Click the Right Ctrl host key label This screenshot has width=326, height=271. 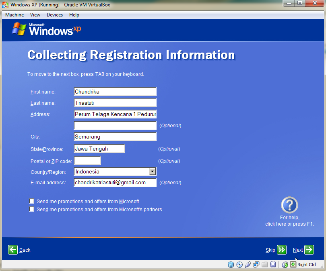pos(306,265)
